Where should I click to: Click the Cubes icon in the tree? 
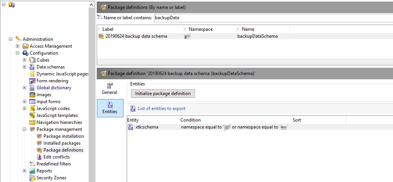coord(32,60)
